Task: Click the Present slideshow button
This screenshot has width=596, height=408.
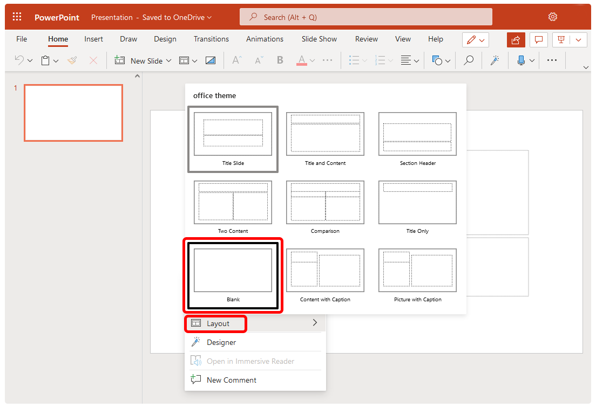Action: click(x=561, y=39)
